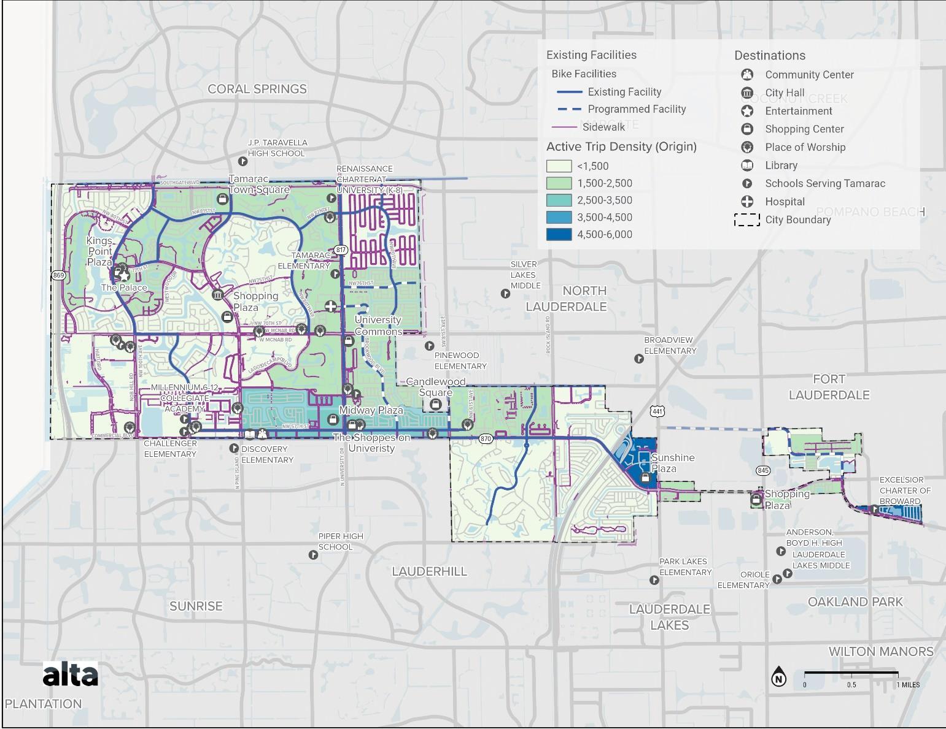
Task: Click the Hospital cross symbol in the legend
Action: [747, 202]
